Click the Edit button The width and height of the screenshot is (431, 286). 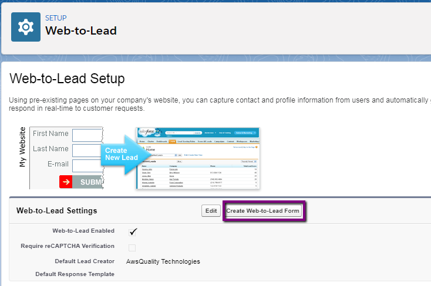pos(211,211)
